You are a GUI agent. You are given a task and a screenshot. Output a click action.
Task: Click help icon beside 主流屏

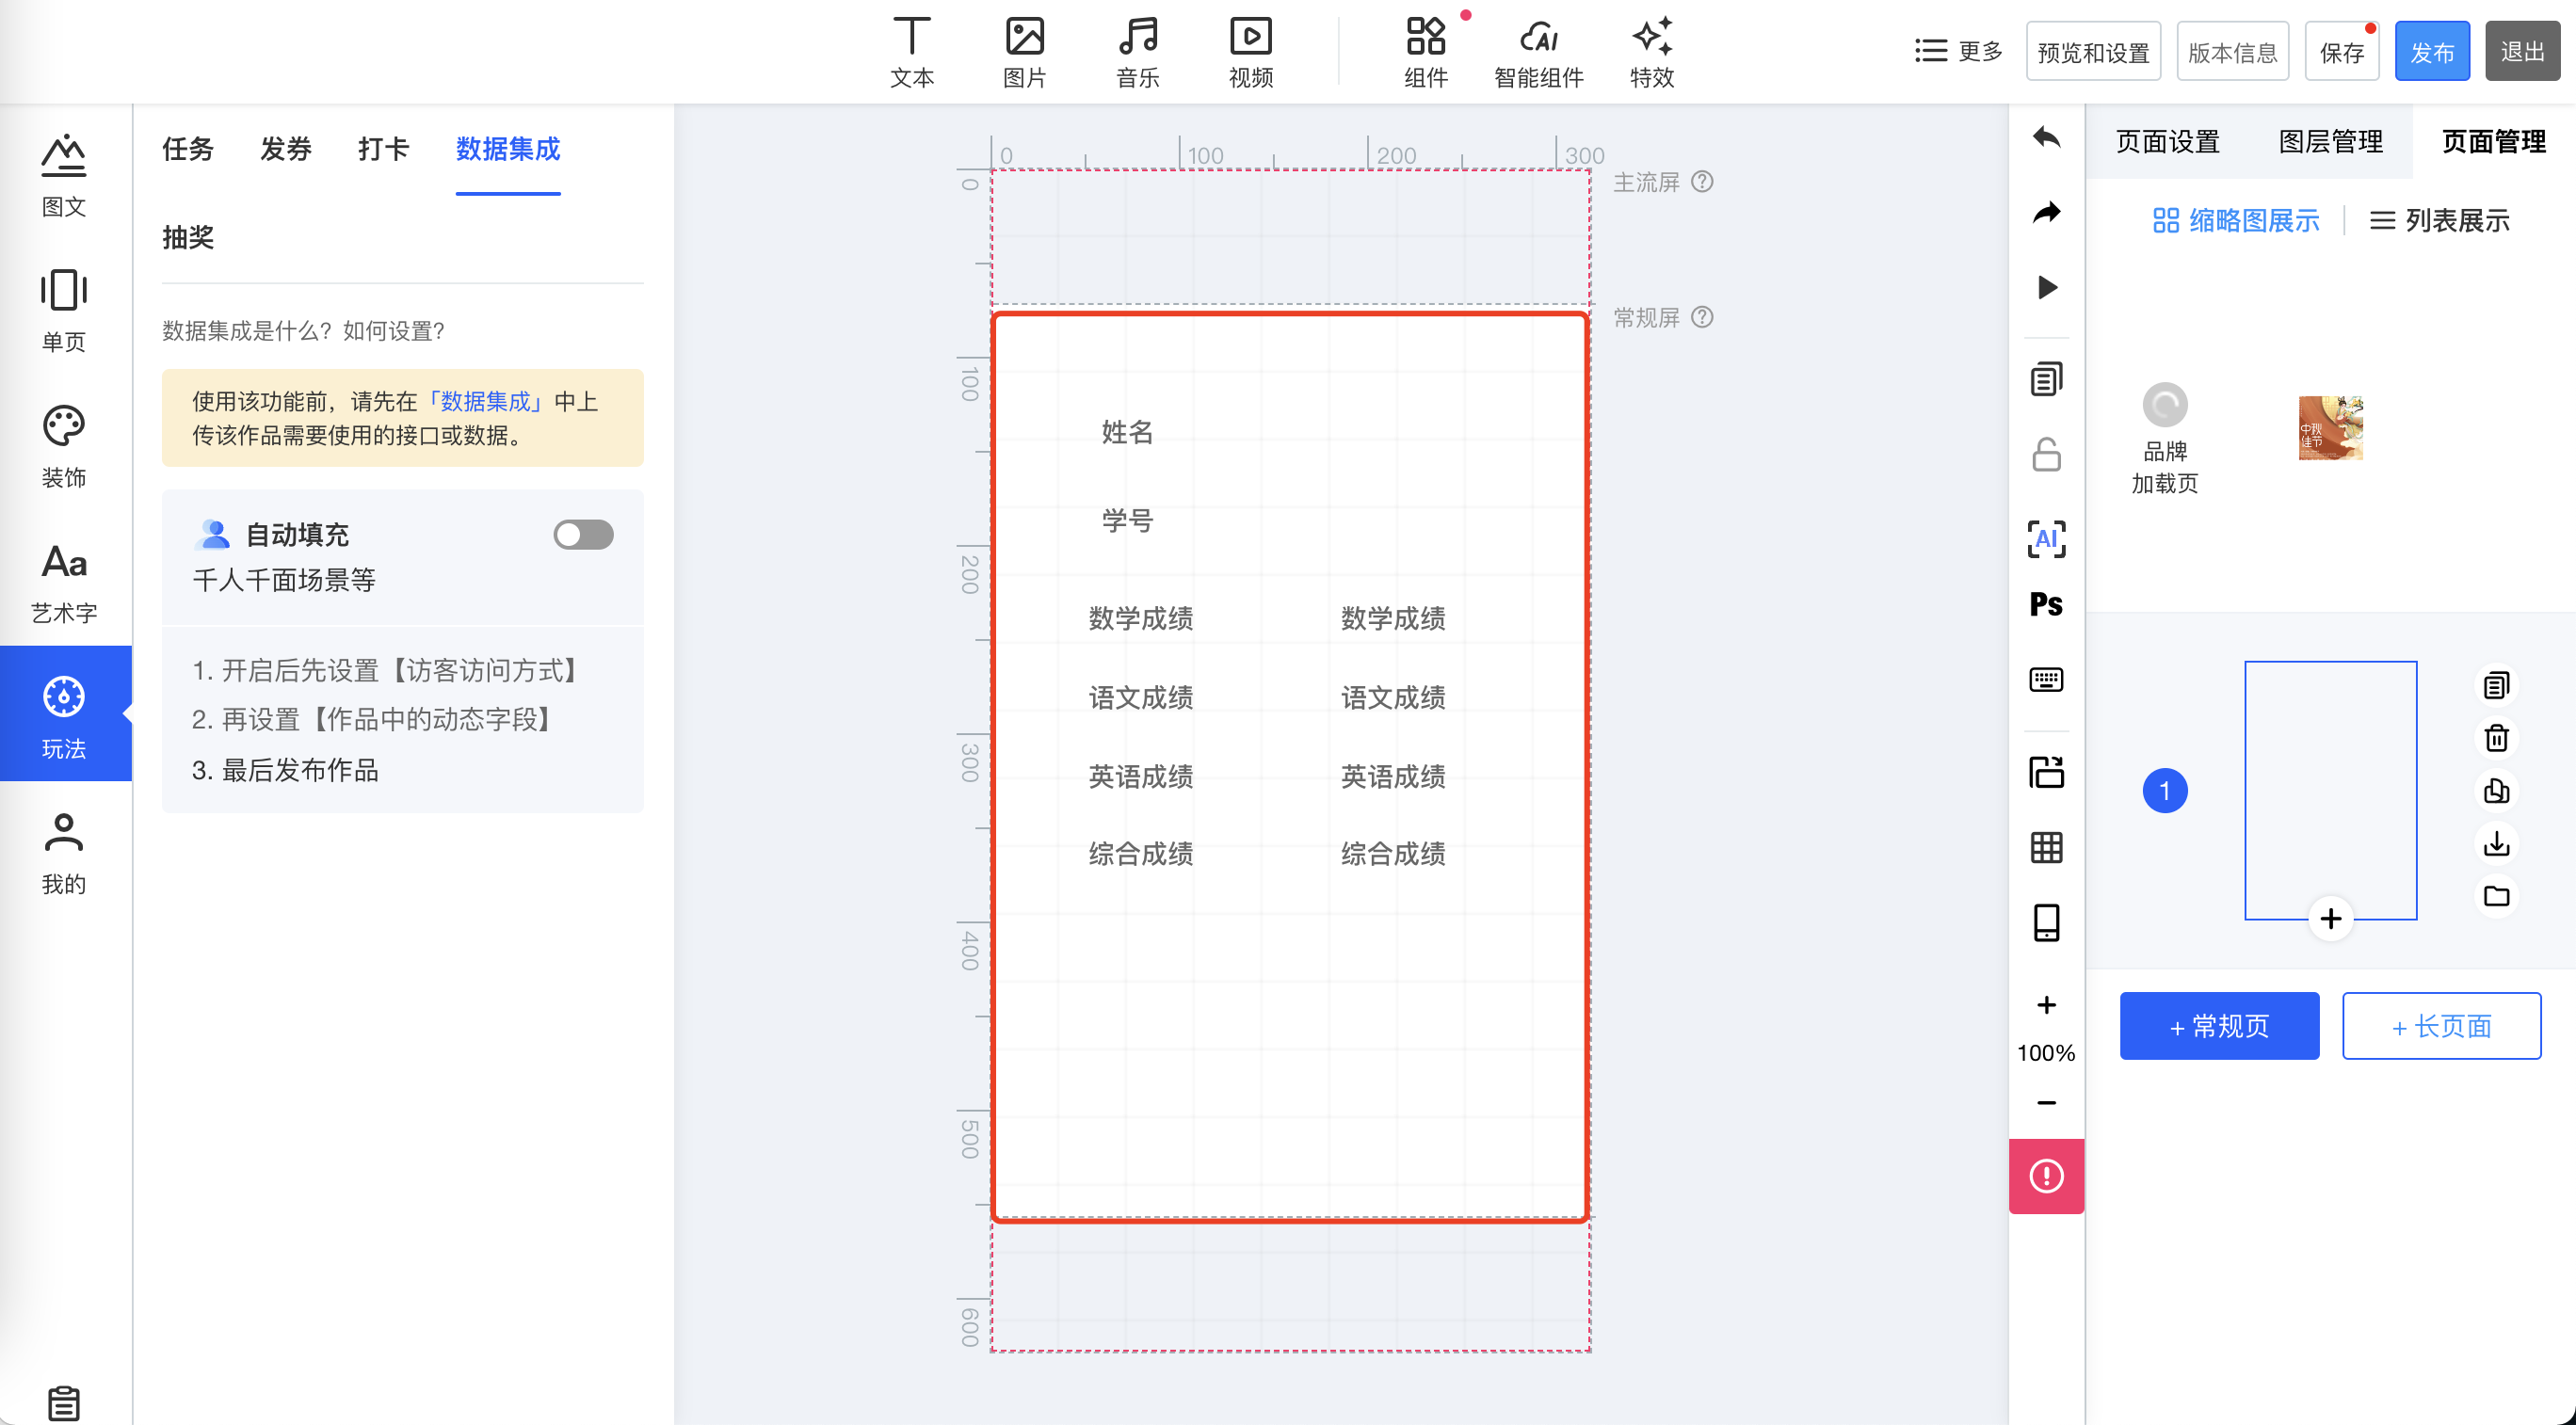coord(1702,182)
